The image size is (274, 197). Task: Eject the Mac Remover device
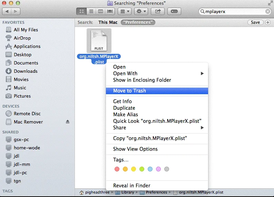click(x=68, y=122)
